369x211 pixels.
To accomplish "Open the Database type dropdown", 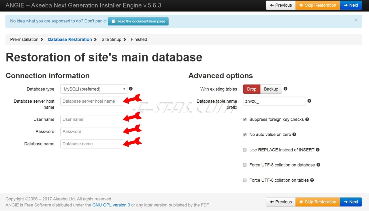I will pos(94,89).
